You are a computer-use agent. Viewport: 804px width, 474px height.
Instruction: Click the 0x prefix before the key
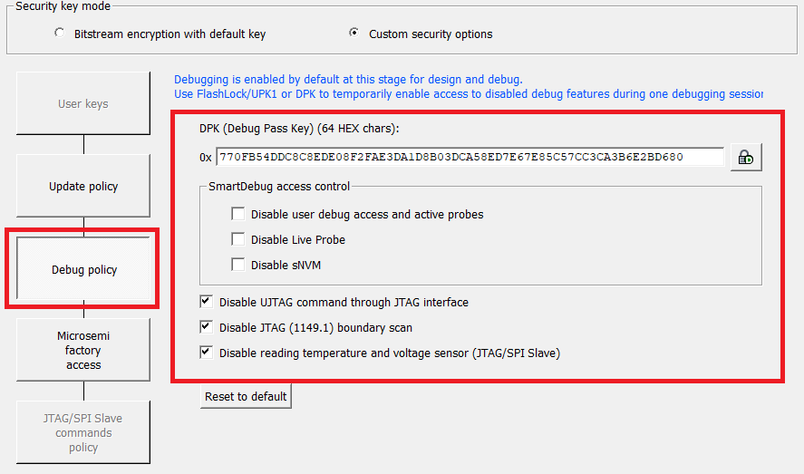[x=206, y=158]
